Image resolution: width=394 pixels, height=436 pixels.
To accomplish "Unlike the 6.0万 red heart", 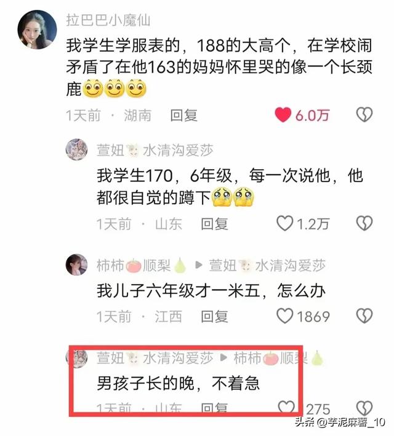I will tap(283, 115).
